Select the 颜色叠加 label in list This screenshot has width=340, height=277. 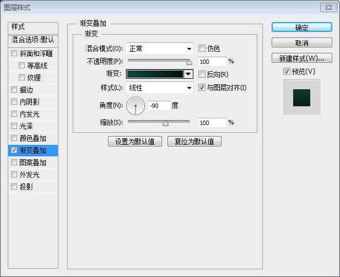[33, 138]
